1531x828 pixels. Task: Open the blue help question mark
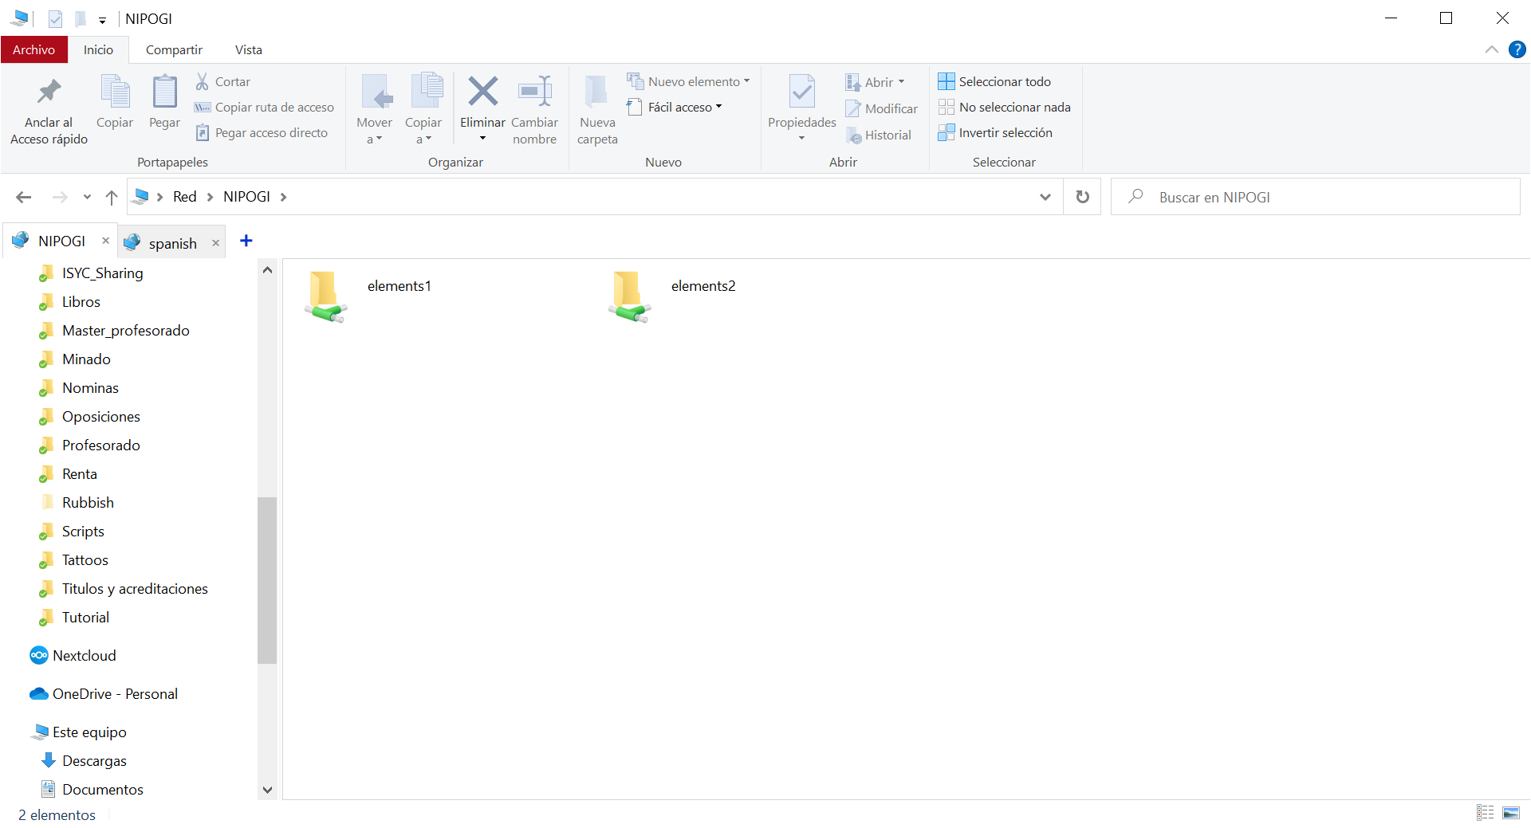[1517, 49]
